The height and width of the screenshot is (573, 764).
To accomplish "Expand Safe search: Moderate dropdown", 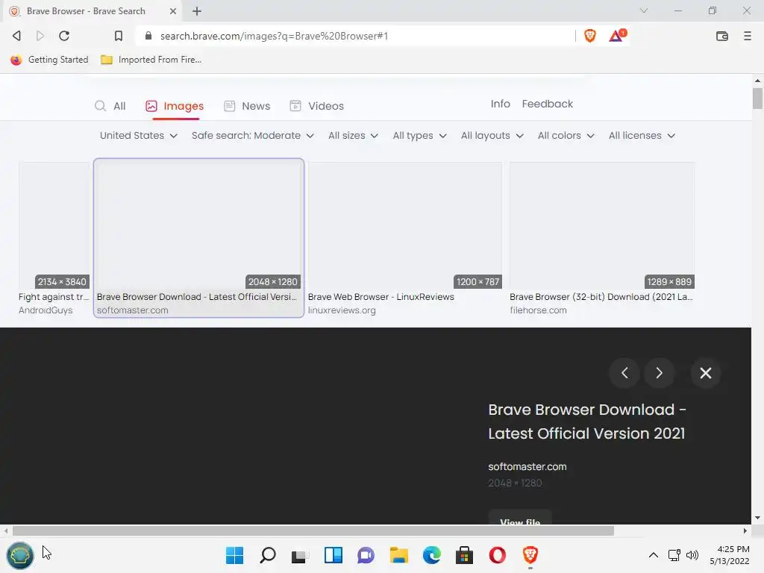I will 252,136.
